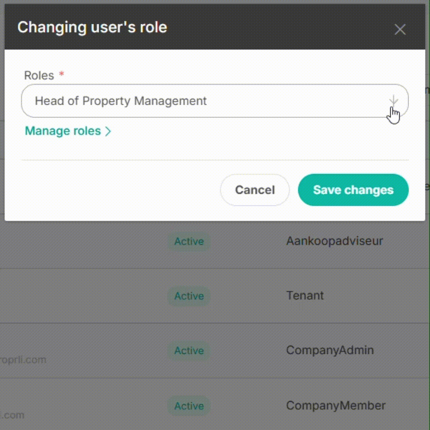This screenshot has height=430, width=430.
Task: Select the CompanyMember role text
Action: click(336, 406)
